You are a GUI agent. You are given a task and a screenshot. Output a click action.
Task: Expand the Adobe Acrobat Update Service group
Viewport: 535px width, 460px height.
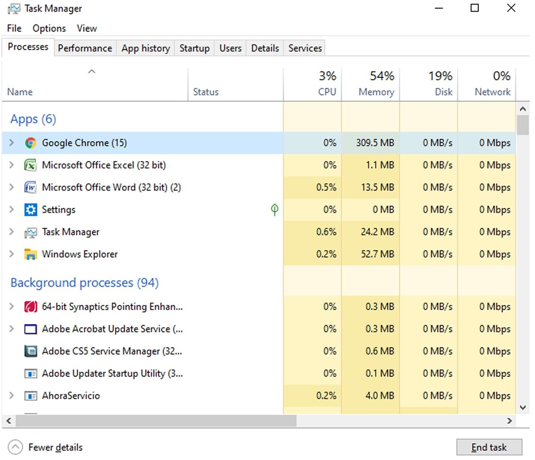(x=12, y=329)
